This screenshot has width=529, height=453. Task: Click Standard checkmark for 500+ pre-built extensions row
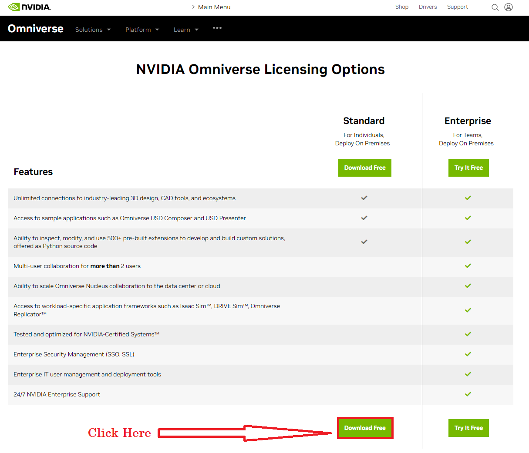click(364, 242)
